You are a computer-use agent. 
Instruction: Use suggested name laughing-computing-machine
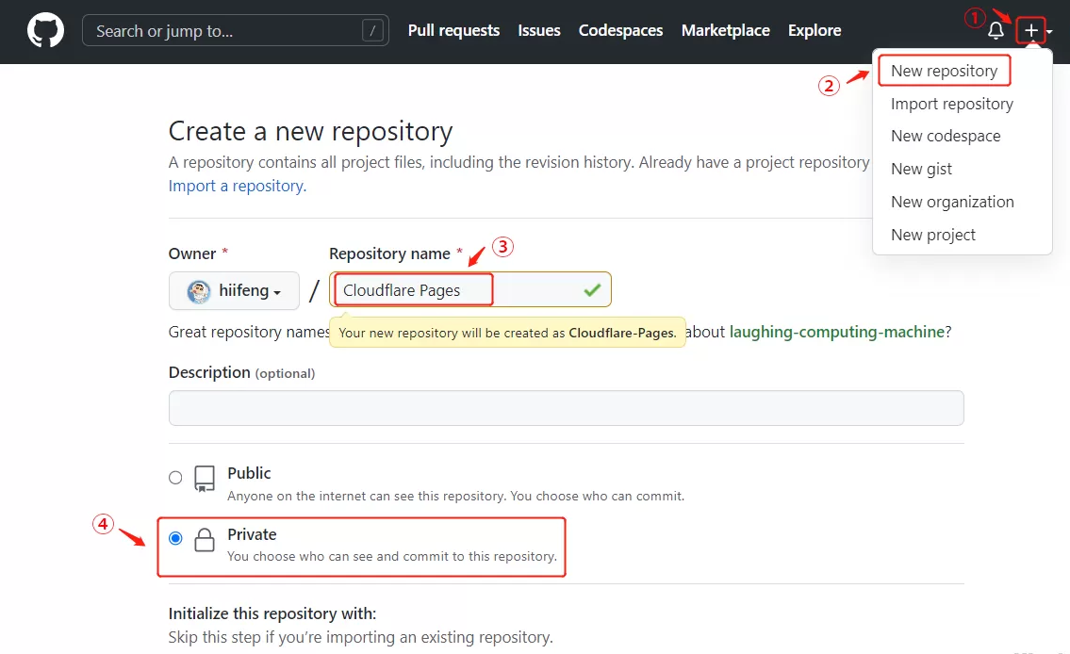click(x=836, y=332)
